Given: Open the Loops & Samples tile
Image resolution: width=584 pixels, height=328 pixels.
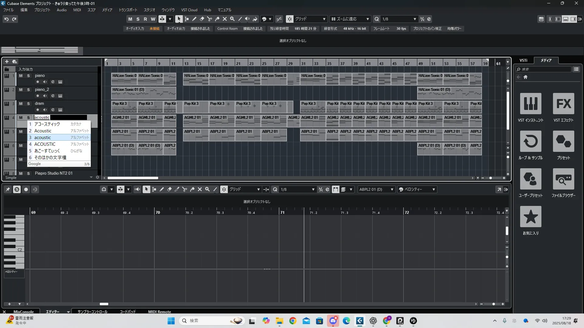Looking at the screenshot, I should [x=530, y=142].
